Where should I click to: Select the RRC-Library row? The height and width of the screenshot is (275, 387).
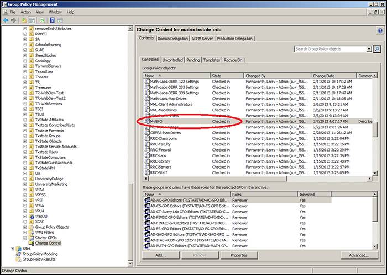coord(258,161)
